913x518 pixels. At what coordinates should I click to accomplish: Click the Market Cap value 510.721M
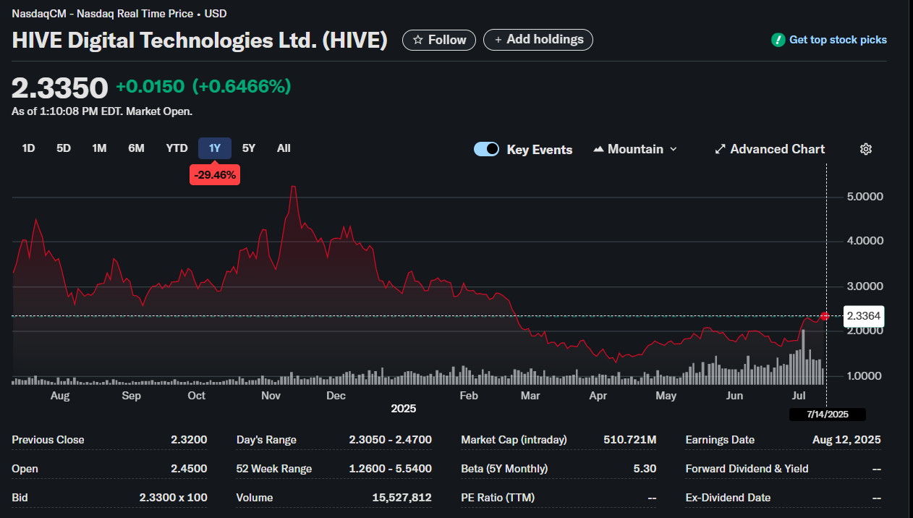pos(629,440)
